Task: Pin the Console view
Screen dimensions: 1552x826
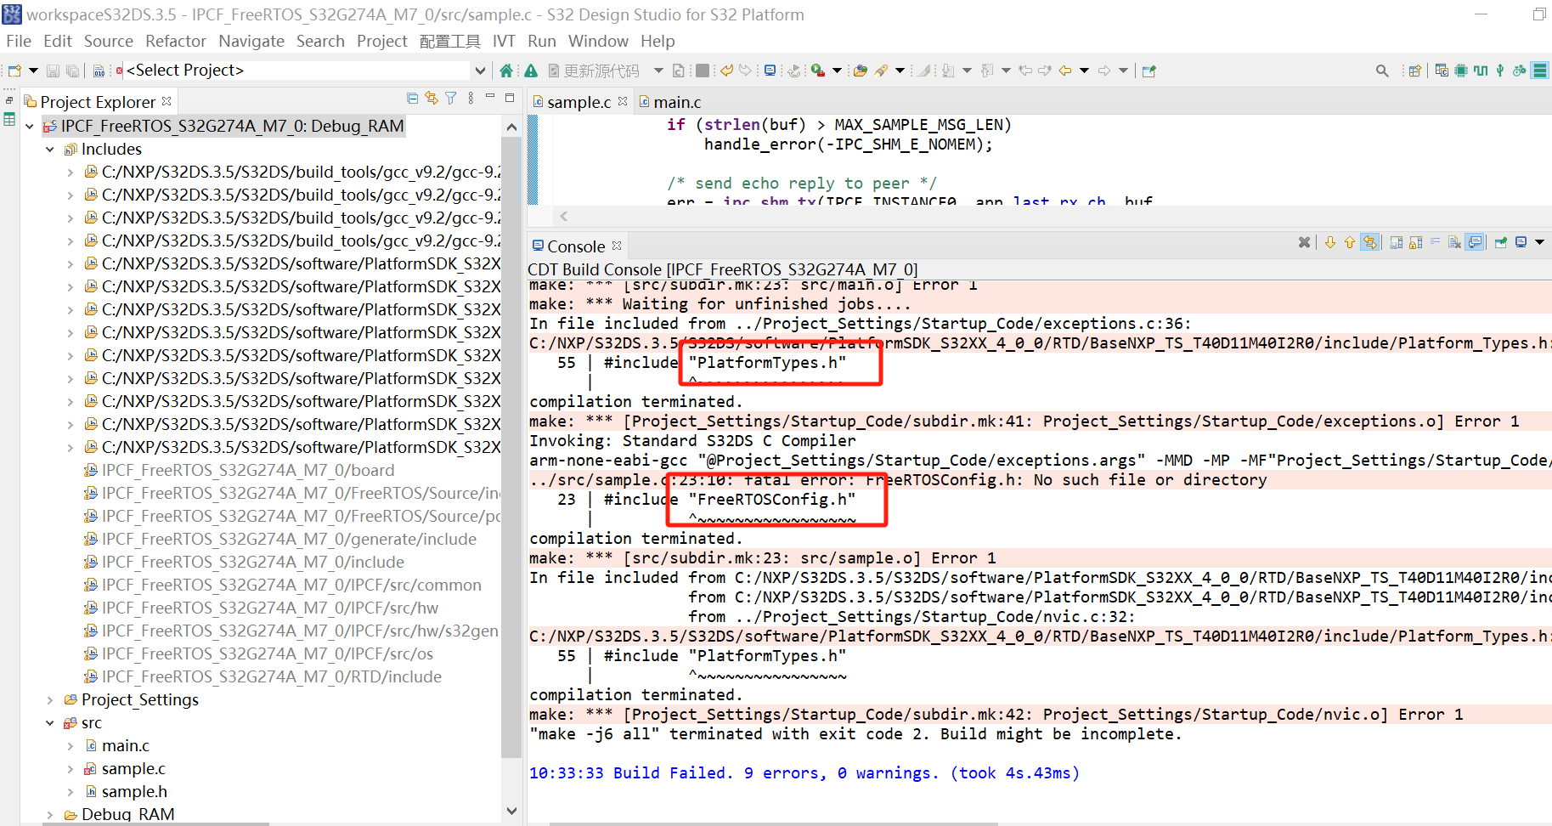Action: point(1500,242)
